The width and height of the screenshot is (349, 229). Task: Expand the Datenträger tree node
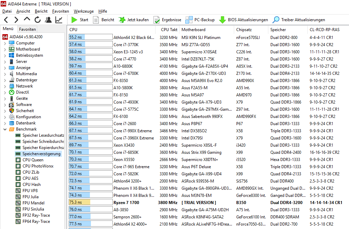pyautogui.click(x=5, y=80)
